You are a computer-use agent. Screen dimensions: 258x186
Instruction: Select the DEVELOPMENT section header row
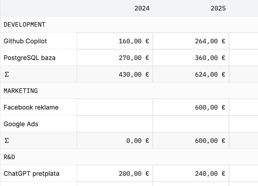(24, 25)
